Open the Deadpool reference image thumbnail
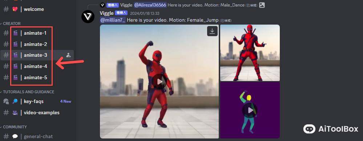Viewport: 363px width, 141px height. 250,53
